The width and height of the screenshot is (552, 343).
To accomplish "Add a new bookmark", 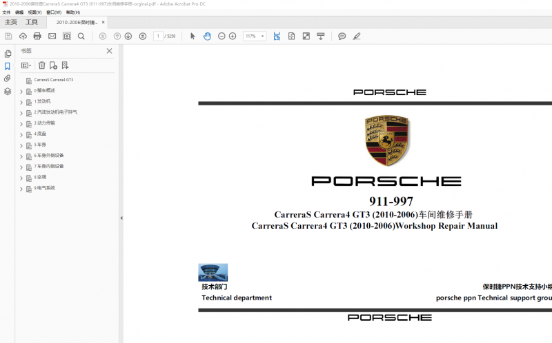I will (53, 65).
